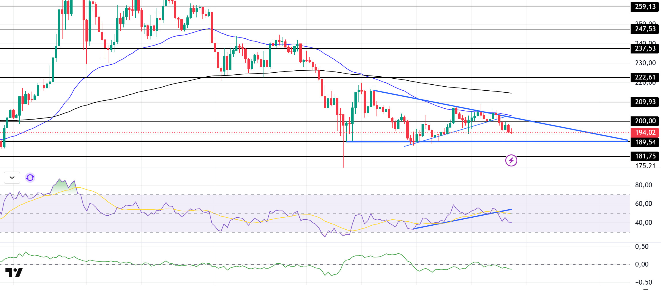Click the 0,50 oscillator axis value
This screenshot has width=661, height=290.
(x=641, y=247)
